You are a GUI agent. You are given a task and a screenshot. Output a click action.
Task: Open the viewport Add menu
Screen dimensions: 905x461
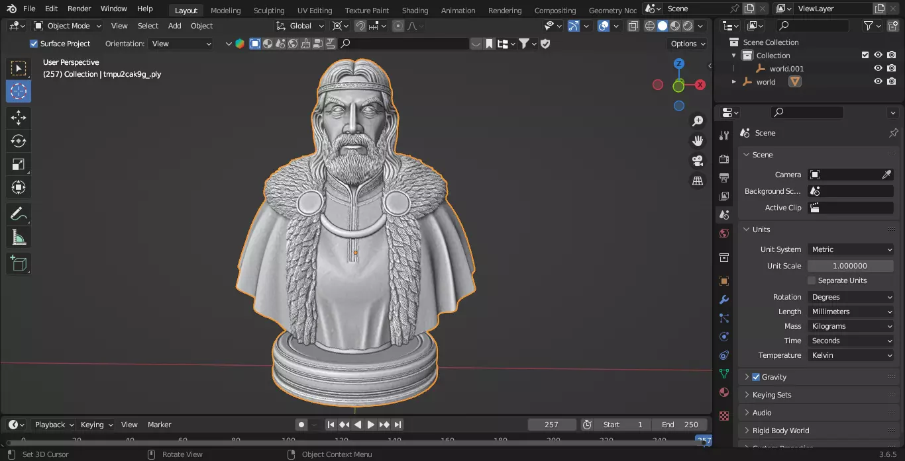[174, 26]
